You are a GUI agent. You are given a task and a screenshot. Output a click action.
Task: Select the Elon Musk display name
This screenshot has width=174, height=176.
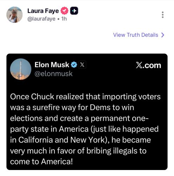pos(52,65)
